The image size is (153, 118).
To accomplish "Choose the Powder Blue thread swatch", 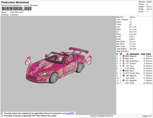I will [x=124, y=73].
